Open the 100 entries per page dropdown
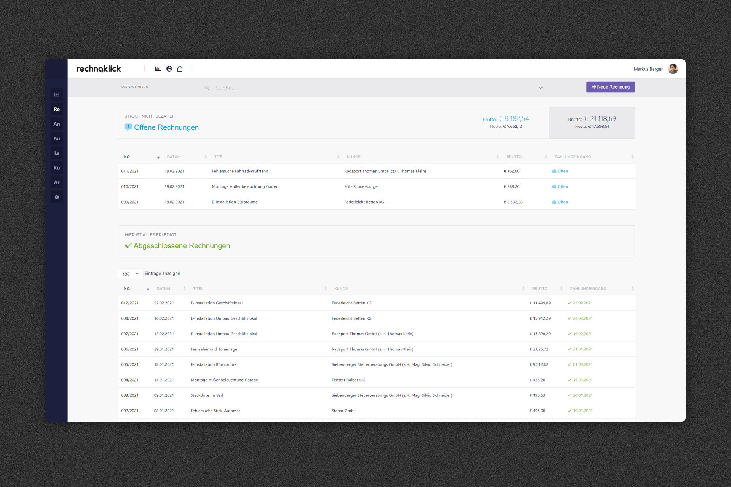The width and height of the screenshot is (731, 487). click(130, 274)
